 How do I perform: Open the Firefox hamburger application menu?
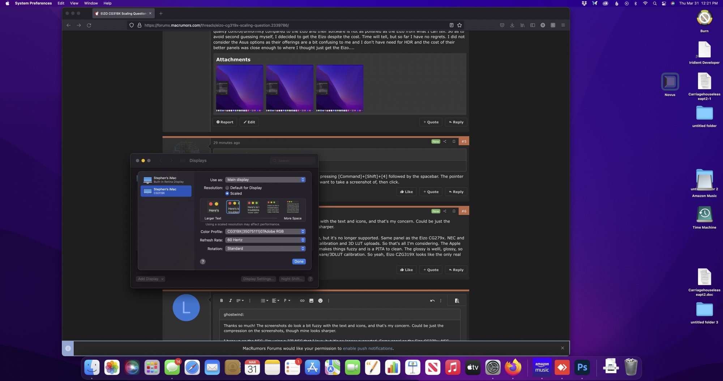click(563, 25)
